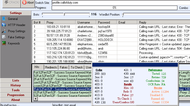Click the Abort button

(28, 3)
